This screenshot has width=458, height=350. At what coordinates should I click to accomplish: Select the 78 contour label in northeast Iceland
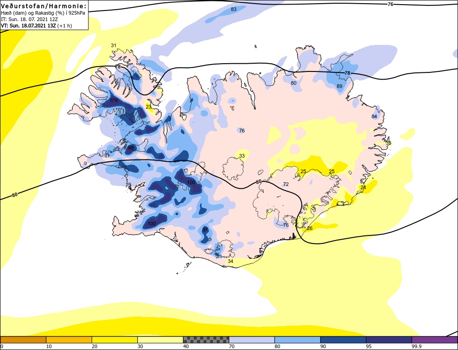click(347, 73)
